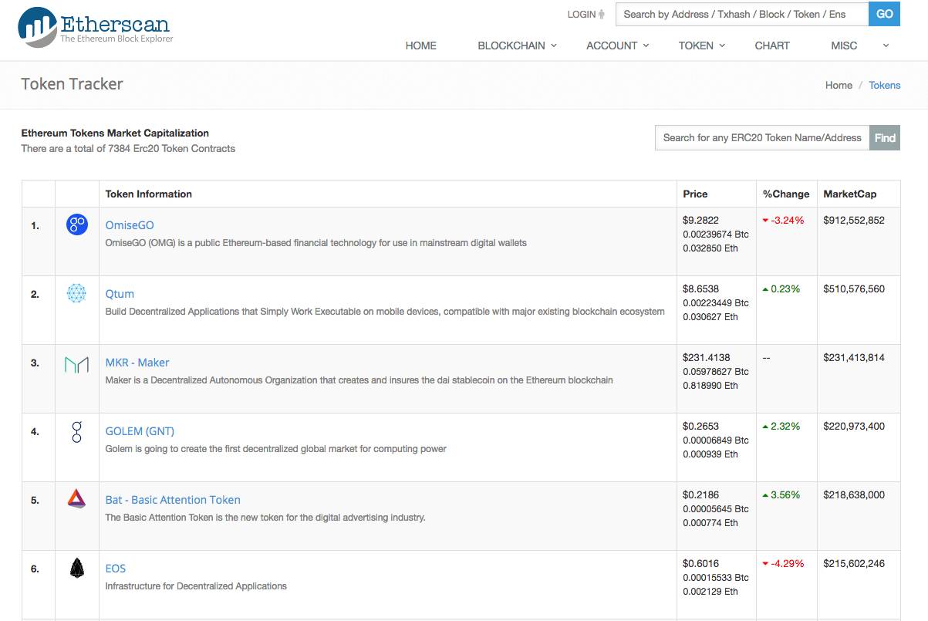928x621 pixels.
Task: Select Golem price $0.2653
Action: [x=700, y=427]
